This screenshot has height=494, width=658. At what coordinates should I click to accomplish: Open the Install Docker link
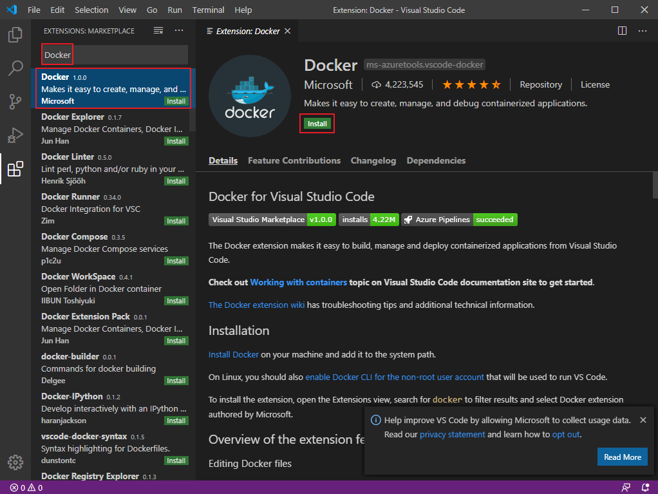click(x=233, y=355)
